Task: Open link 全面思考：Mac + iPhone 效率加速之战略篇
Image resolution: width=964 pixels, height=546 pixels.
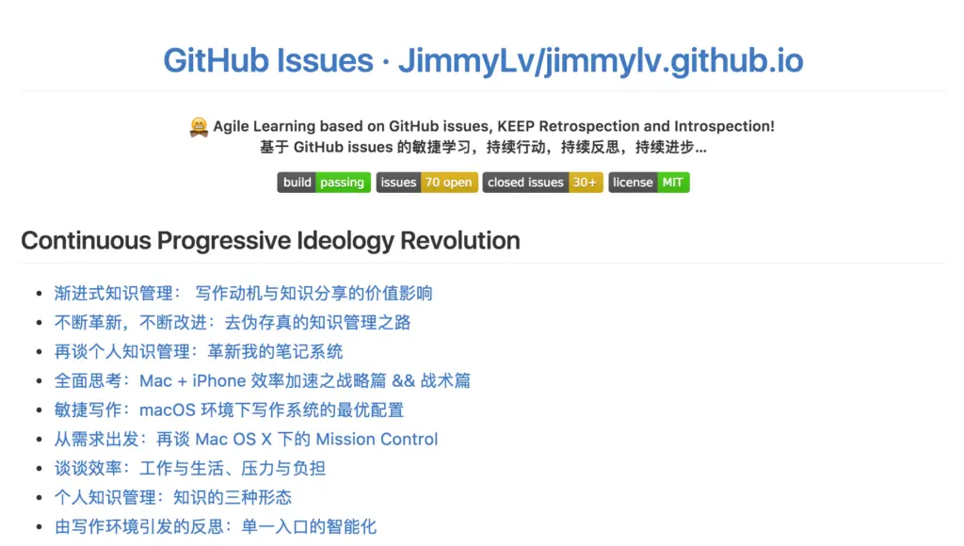Action: [x=263, y=380]
